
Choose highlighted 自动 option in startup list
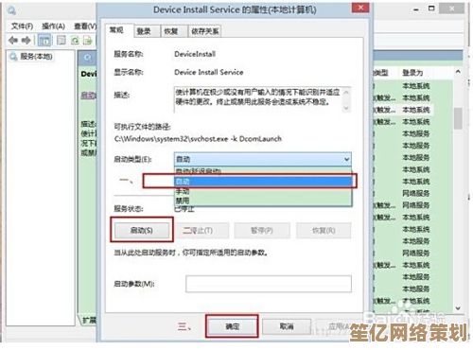(x=263, y=182)
